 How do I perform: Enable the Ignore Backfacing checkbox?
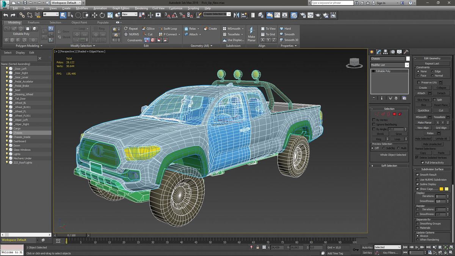click(x=373, y=124)
